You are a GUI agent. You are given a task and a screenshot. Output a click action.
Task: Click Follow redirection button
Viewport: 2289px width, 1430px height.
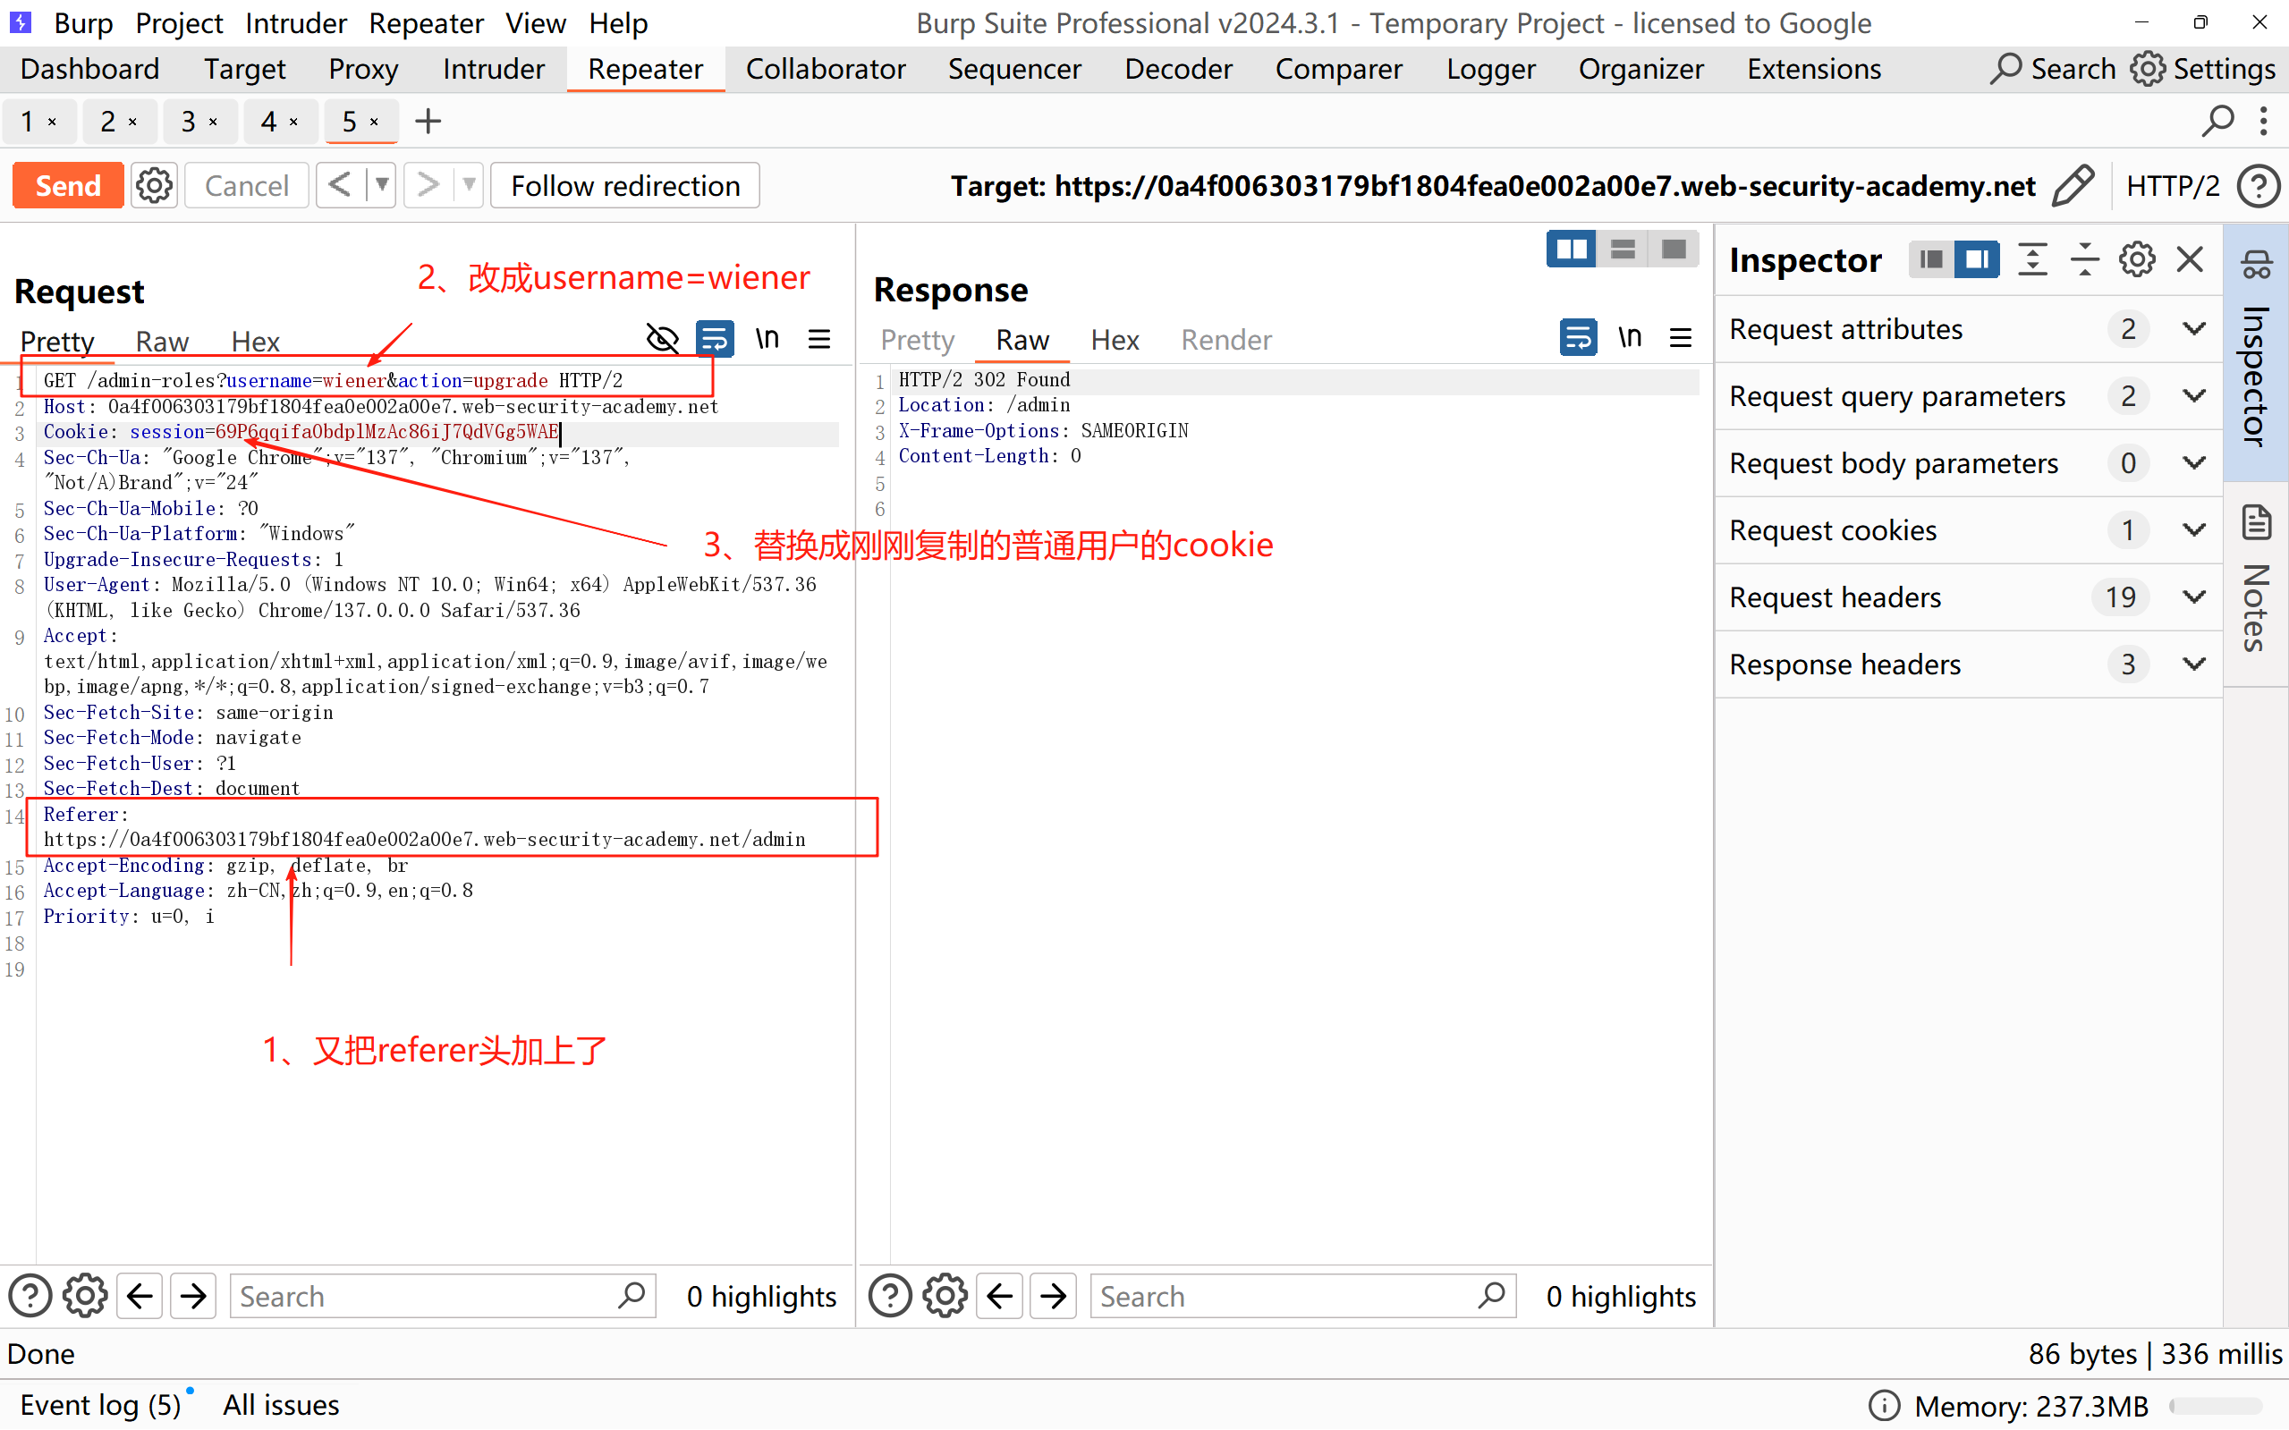pos(625,185)
